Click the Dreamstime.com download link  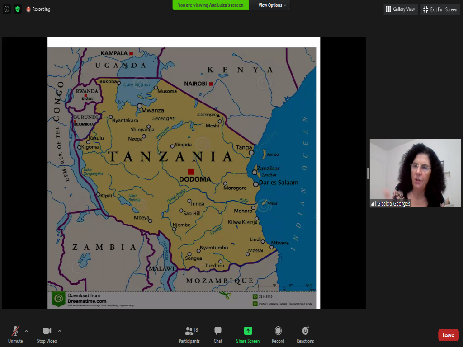87,301
